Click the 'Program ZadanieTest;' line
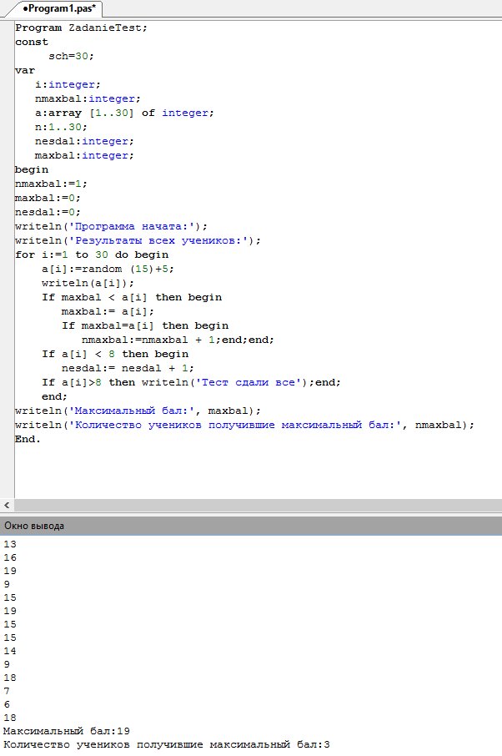 click(81, 28)
